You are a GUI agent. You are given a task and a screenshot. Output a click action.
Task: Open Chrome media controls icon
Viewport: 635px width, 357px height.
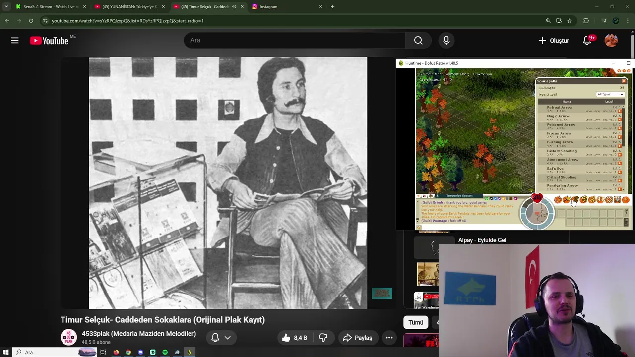(604, 21)
